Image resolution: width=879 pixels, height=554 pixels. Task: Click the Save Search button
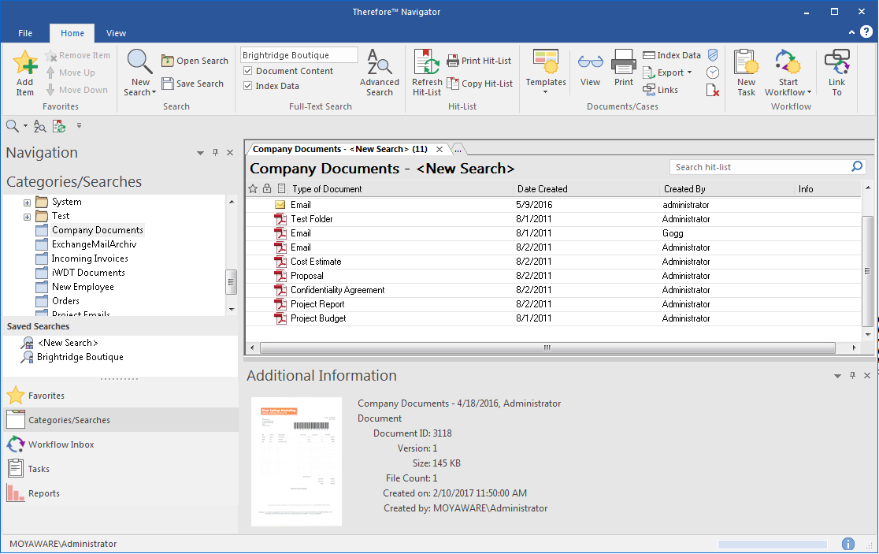193,84
